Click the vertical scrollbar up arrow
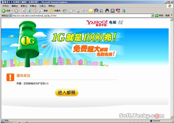 point(172,19)
